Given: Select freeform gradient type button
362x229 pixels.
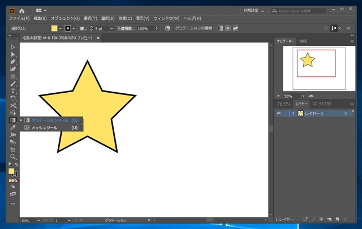Looking at the screenshot, I should (x=235, y=28).
